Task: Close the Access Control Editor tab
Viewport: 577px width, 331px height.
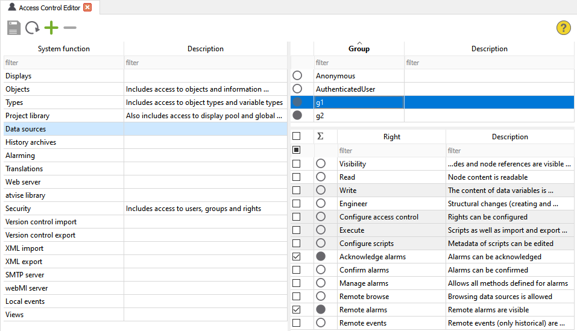Action: (87, 7)
